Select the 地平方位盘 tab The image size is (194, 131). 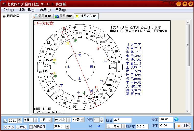[x=86, y=16]
